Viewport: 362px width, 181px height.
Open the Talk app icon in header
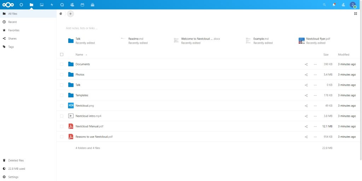click(62, 5)
